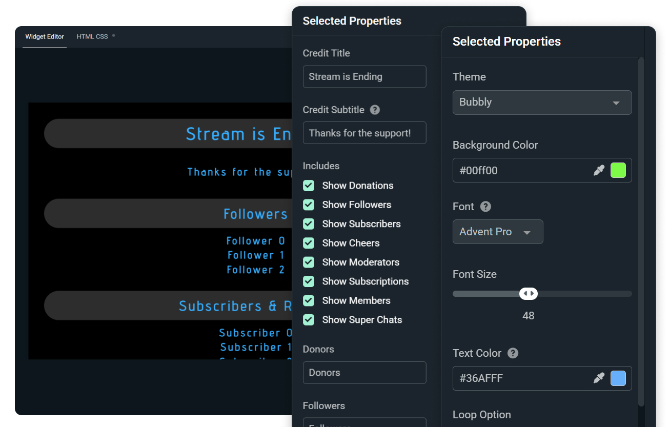Click the Includes section label
This screenshot has height=427, width=669.
321,166
